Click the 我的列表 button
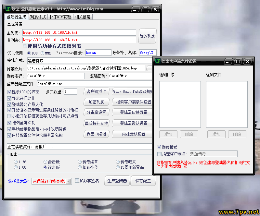The height and width of the screenshot is (216, 260). tap(147, 36)
